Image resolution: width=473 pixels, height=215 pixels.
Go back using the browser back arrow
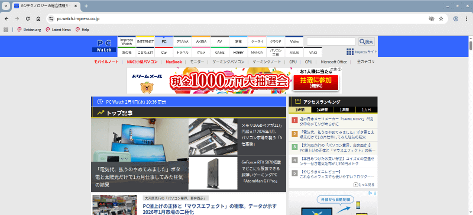click(7, 19)
